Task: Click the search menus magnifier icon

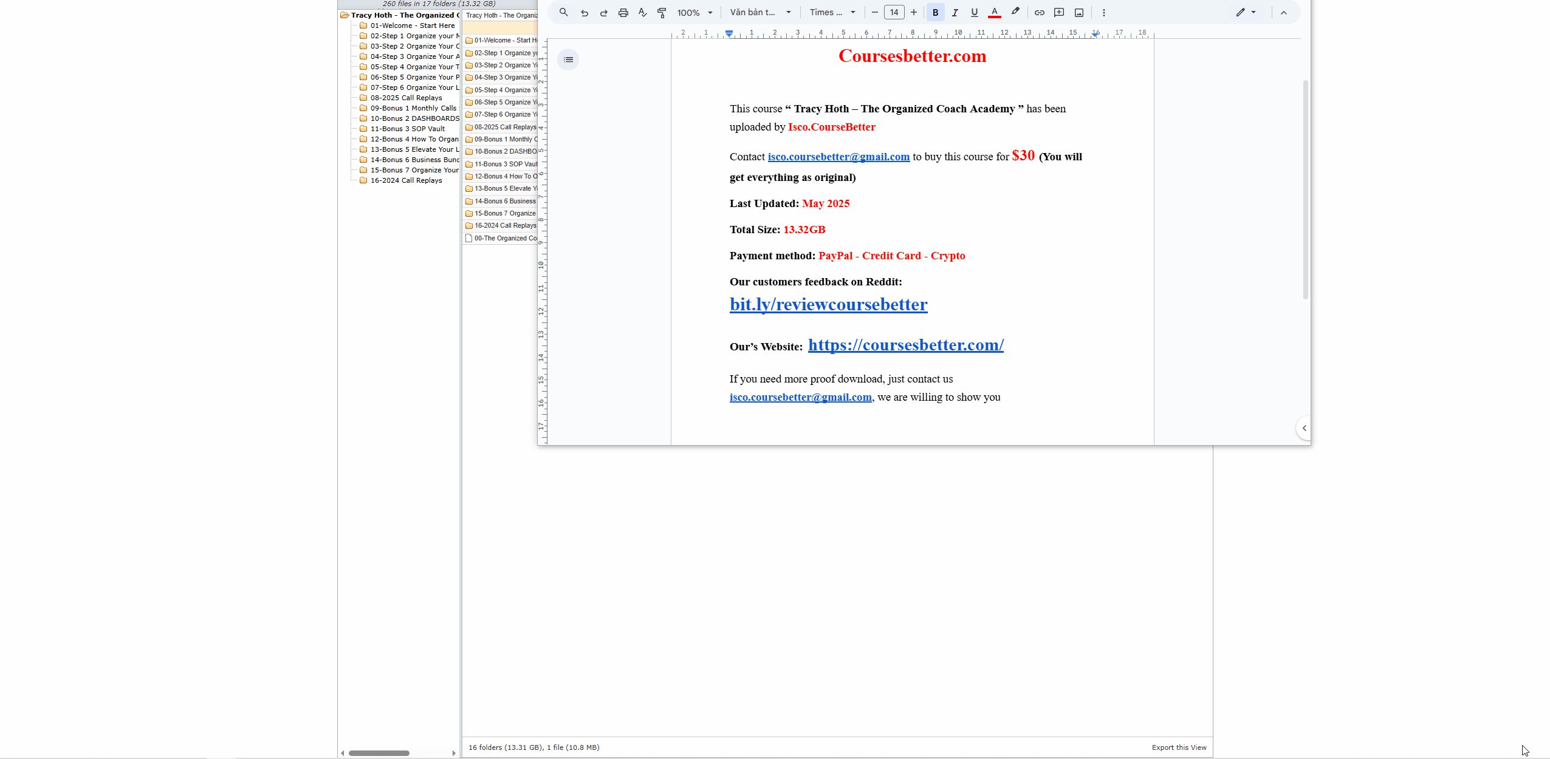Action: click(x=564, y=12)
